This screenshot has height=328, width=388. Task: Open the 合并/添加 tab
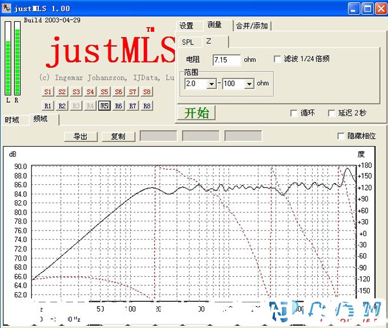(252, 26)
